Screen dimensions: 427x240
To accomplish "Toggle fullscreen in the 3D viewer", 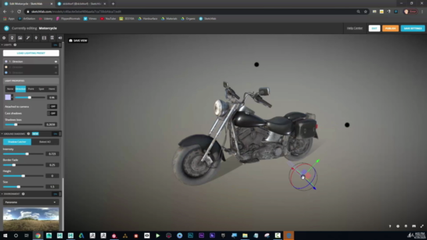I will [422, 226].
